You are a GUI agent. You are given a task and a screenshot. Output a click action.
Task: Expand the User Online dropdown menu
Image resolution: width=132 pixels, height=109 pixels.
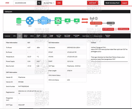87,36
